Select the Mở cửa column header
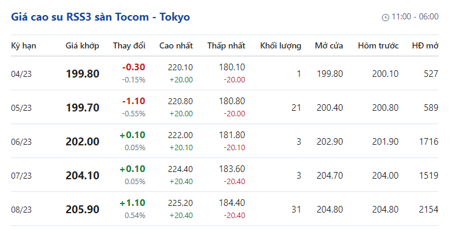 coord(329,45)
